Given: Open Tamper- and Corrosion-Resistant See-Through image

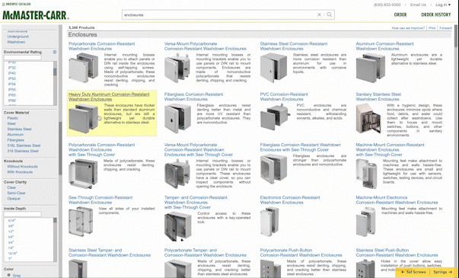Looking at the screenshot, I should tap(177, 226).
